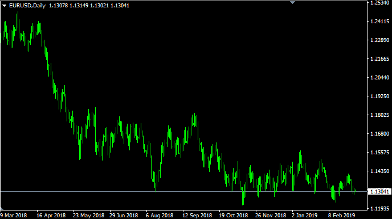Click the 1.16800 price scale label

click(x=379, y=134)
